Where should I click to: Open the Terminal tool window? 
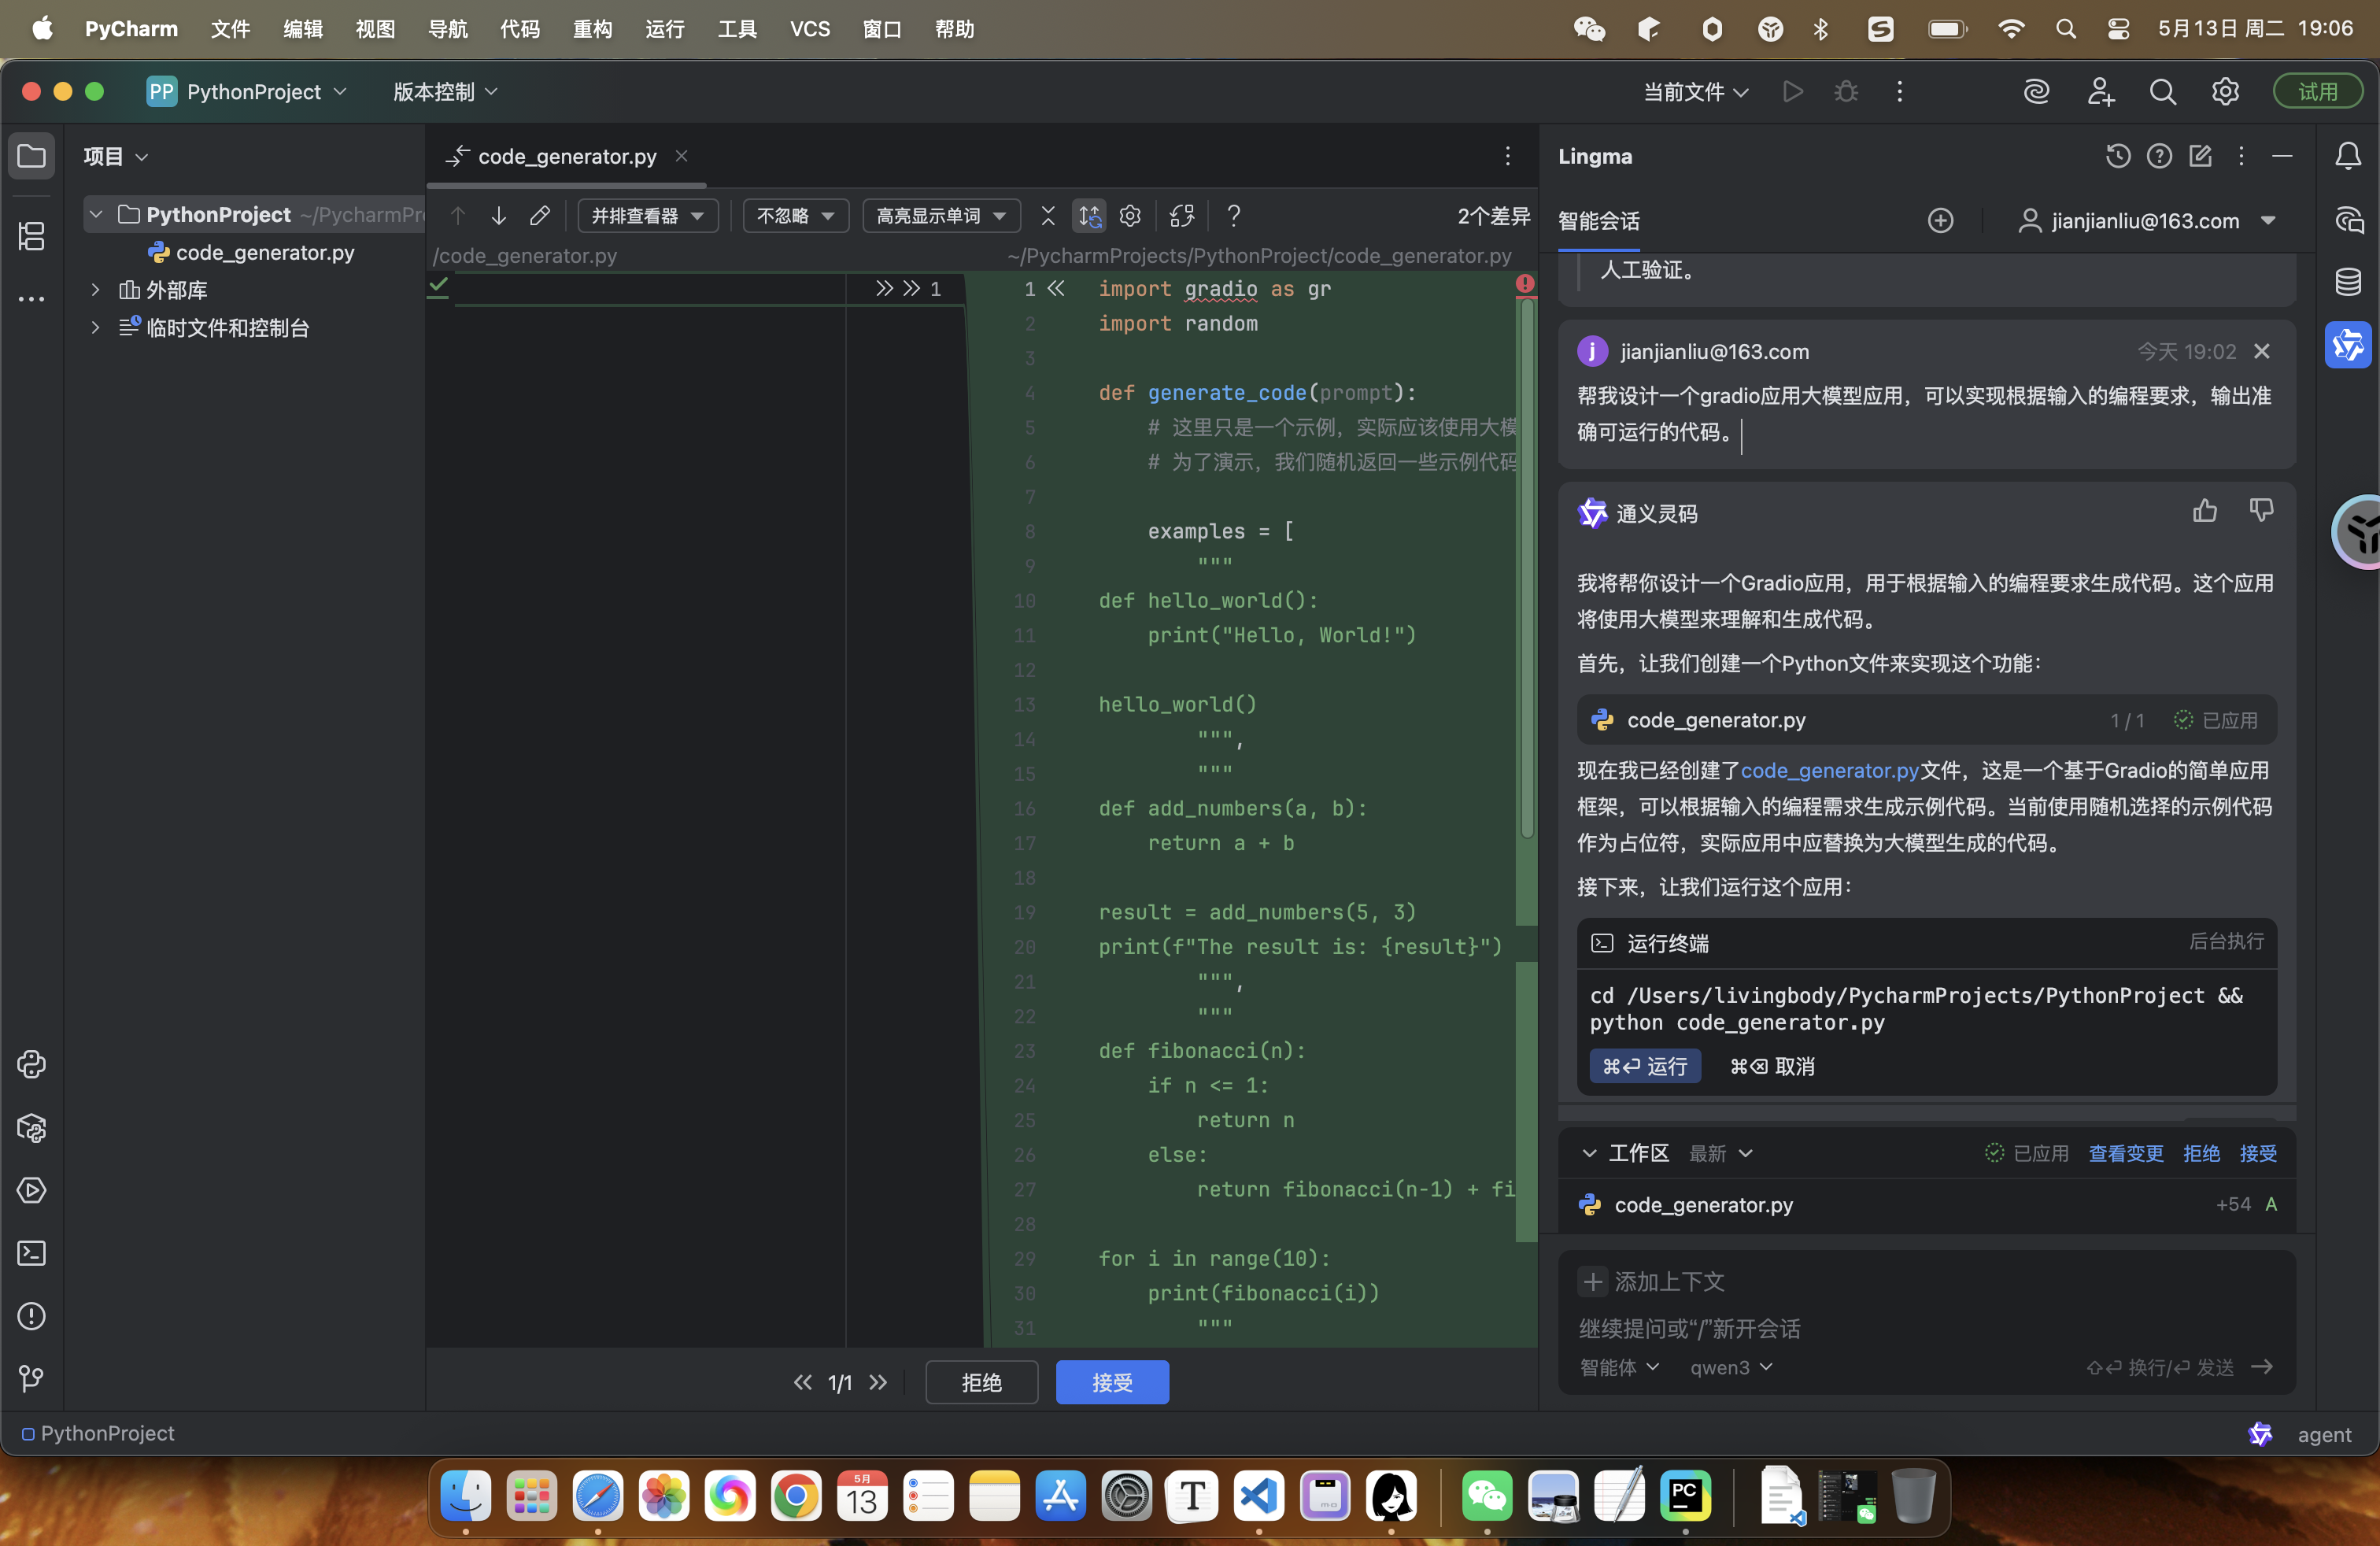[x=31, y=1253]
